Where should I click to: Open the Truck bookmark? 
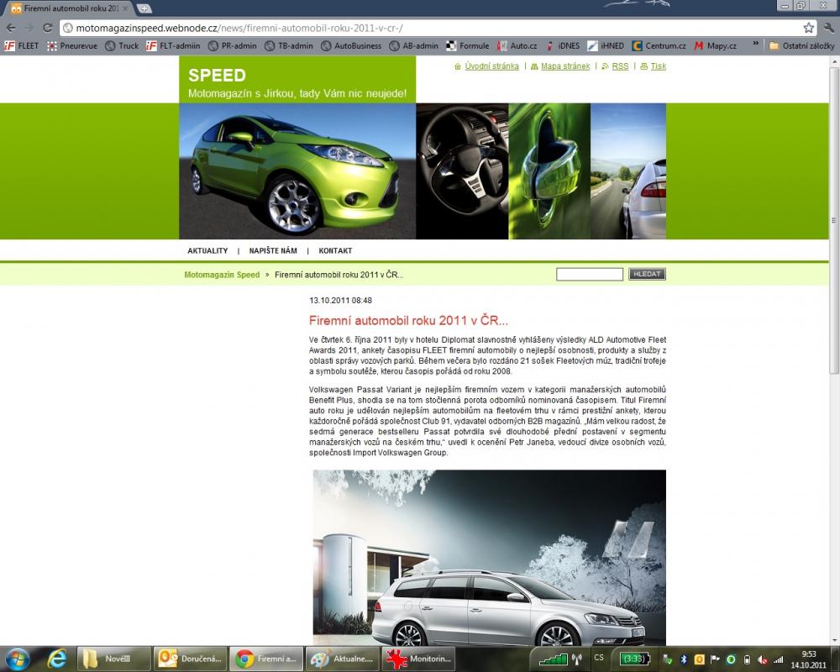(x=122, y=46)
